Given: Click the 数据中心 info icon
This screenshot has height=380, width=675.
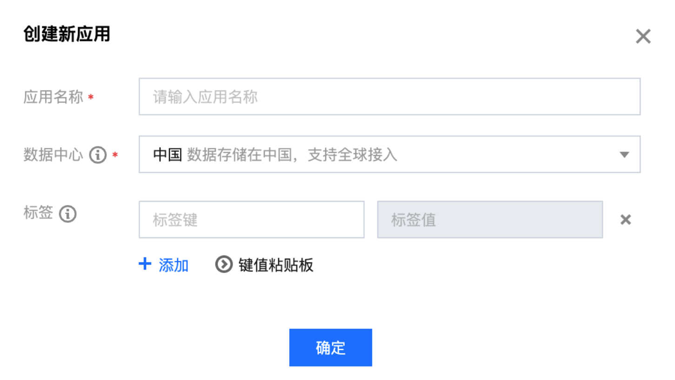Looking at the screenshot, I should [98, 155].
